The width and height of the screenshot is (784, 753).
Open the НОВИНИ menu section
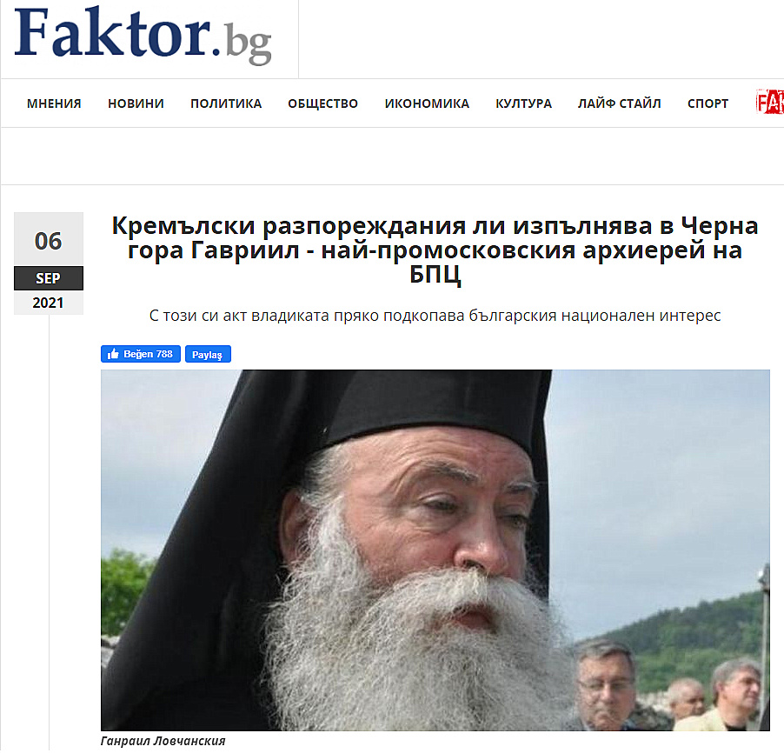coord(136,103)
